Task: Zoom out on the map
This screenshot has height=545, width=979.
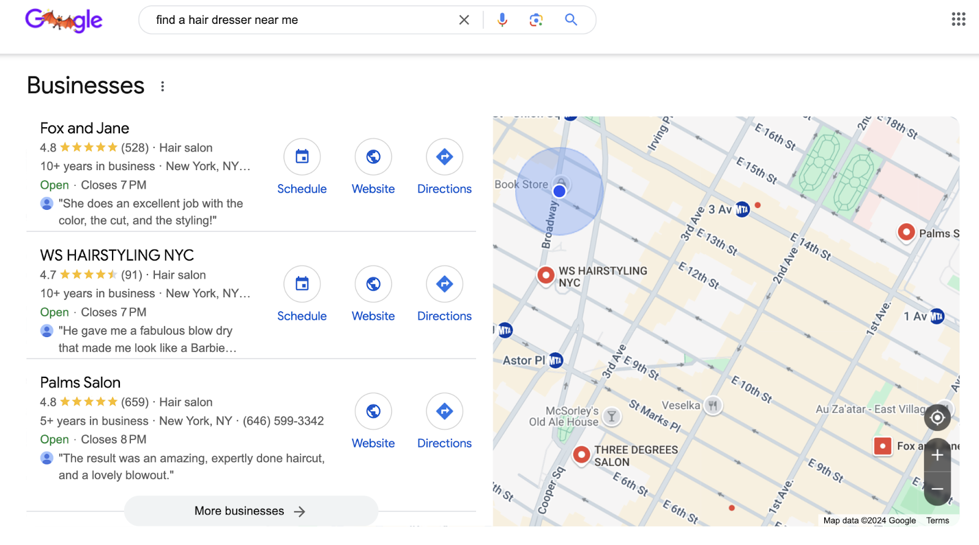Action: pos(937,489)
